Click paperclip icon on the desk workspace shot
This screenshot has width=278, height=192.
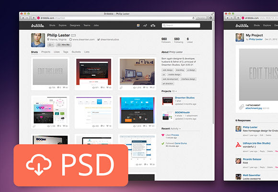pos(121,87)
